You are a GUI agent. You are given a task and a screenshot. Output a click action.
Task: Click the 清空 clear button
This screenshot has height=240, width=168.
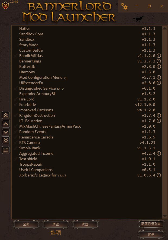(56, 224)
